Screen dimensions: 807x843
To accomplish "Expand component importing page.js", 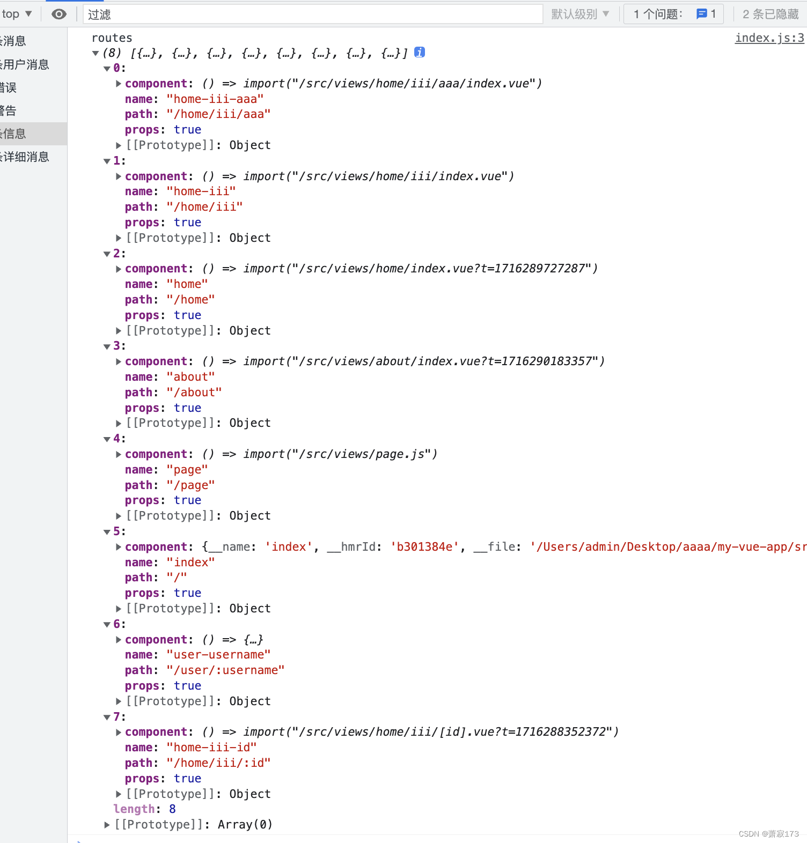I will click(x=119, y=454).
